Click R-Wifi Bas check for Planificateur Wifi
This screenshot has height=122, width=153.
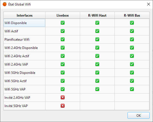pos(132,39)
